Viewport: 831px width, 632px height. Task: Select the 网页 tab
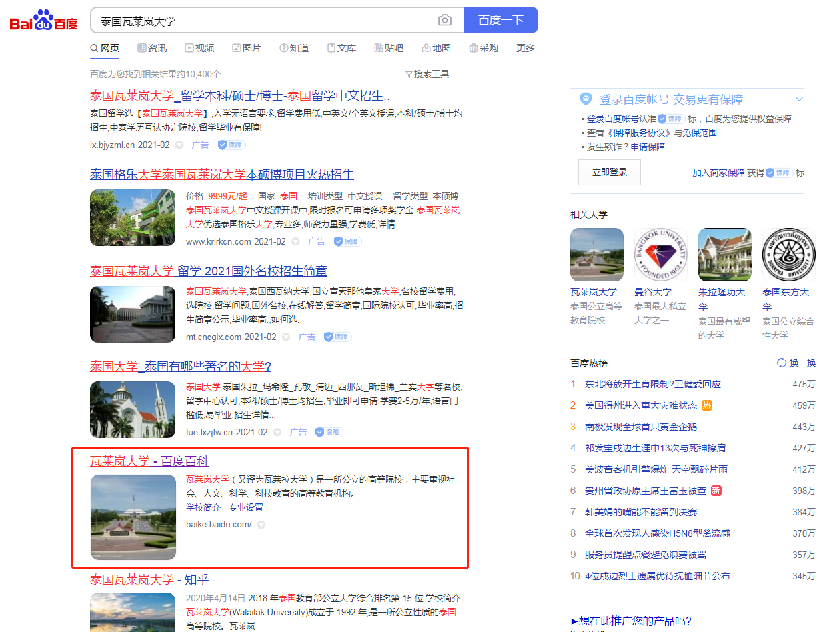(x=105, y=48)
